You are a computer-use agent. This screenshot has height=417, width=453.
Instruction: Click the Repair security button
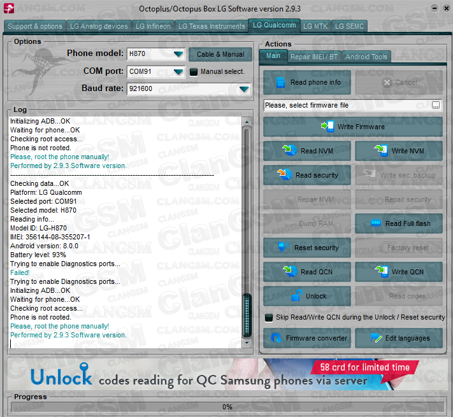click(399, 199)
